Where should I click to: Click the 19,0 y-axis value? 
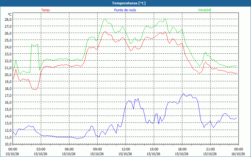pyautogui.click(x=8, y=82)
